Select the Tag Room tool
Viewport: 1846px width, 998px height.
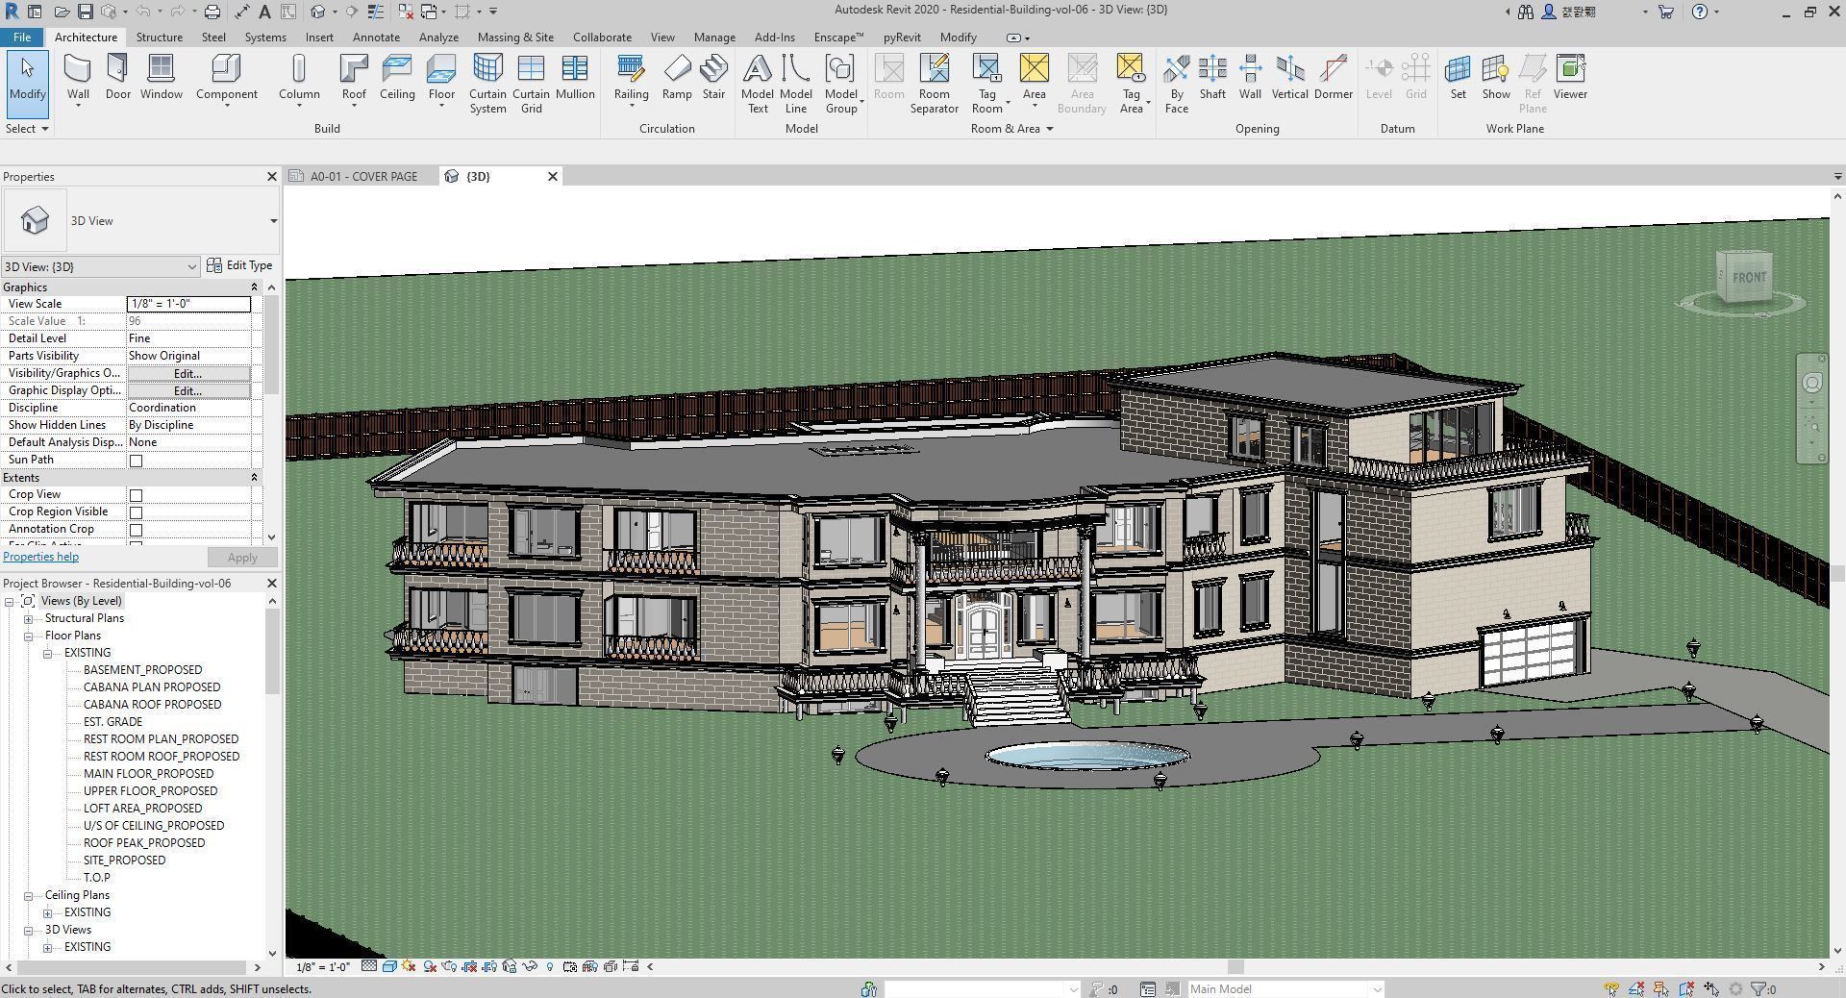tap(986, 84)
